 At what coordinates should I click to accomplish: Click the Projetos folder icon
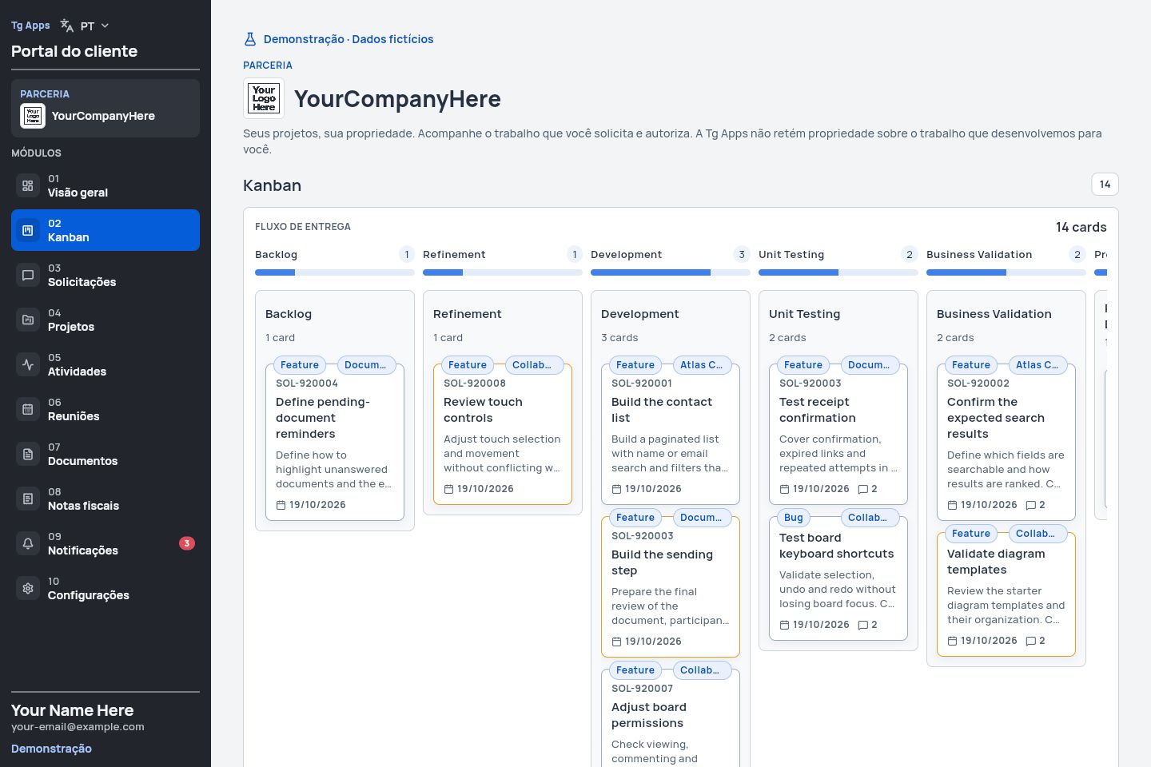tap(28, 320)
